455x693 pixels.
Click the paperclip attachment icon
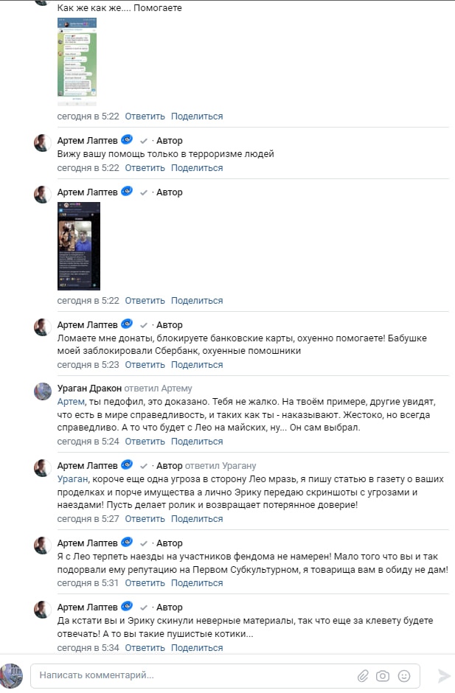[363, 676]
